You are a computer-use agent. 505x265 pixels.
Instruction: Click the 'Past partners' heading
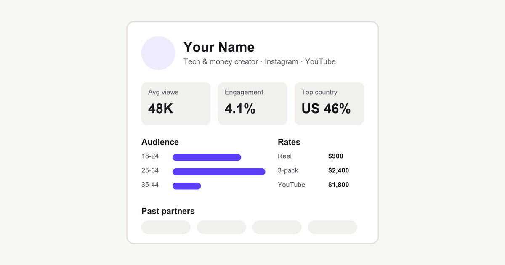[168, 211]
